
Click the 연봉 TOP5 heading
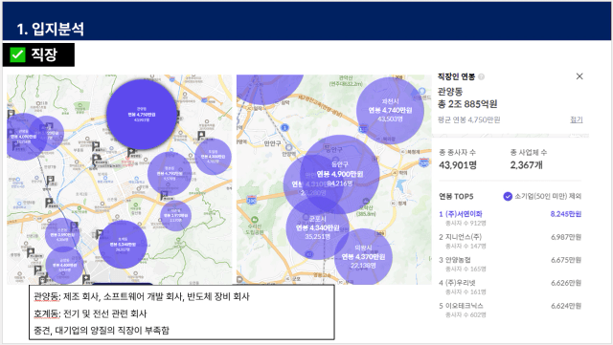pyautogui.click(x=456, y=196)
